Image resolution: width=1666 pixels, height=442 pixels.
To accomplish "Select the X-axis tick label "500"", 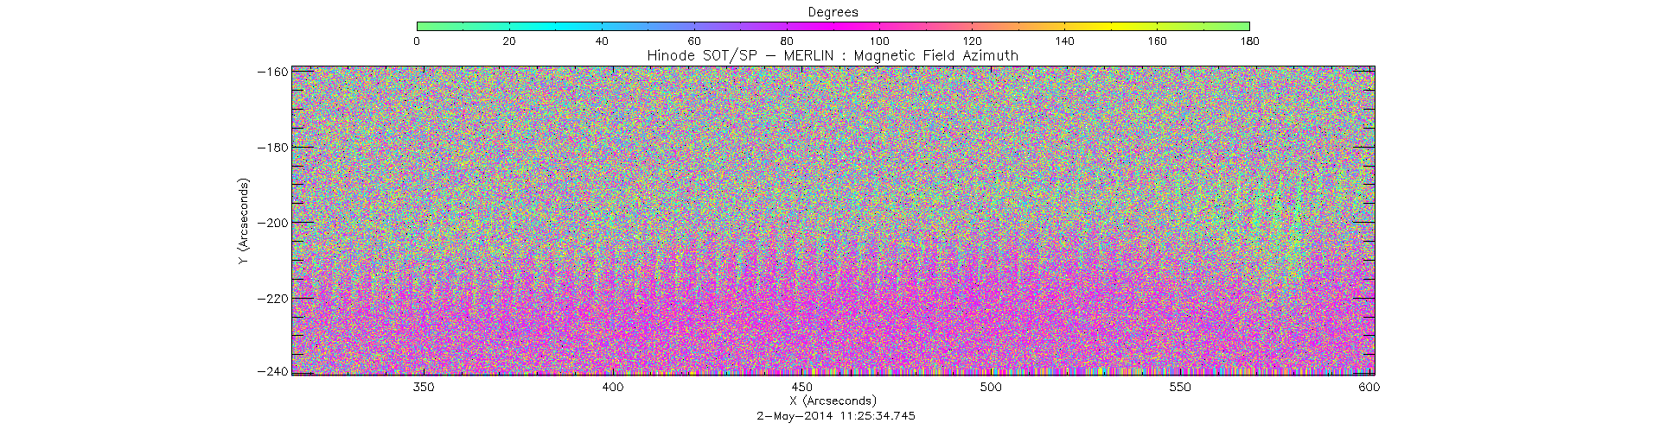I will [x=991, y=388].
